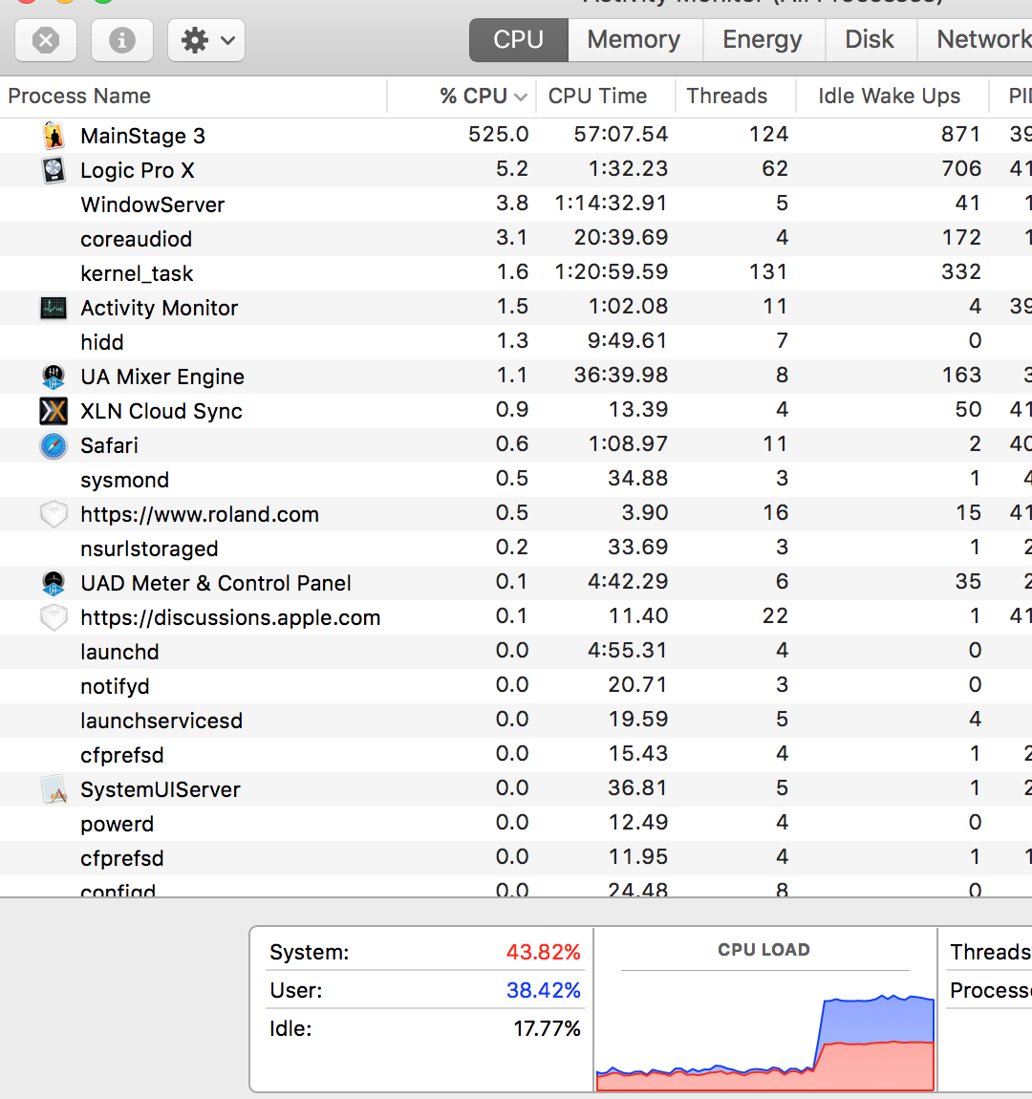Click the discussions.apple.com web content icon

(53, 616)
